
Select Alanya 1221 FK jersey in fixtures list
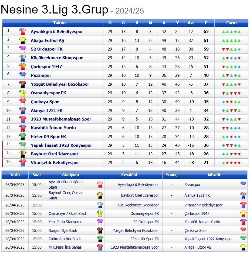[243, 195]
